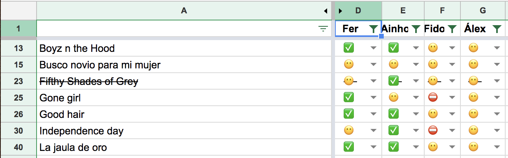The height and width of the screenshot is (158, 508).
Task: Select the green checkmark for Boyz n the Hood under Fer
Action: click(348, 48)
